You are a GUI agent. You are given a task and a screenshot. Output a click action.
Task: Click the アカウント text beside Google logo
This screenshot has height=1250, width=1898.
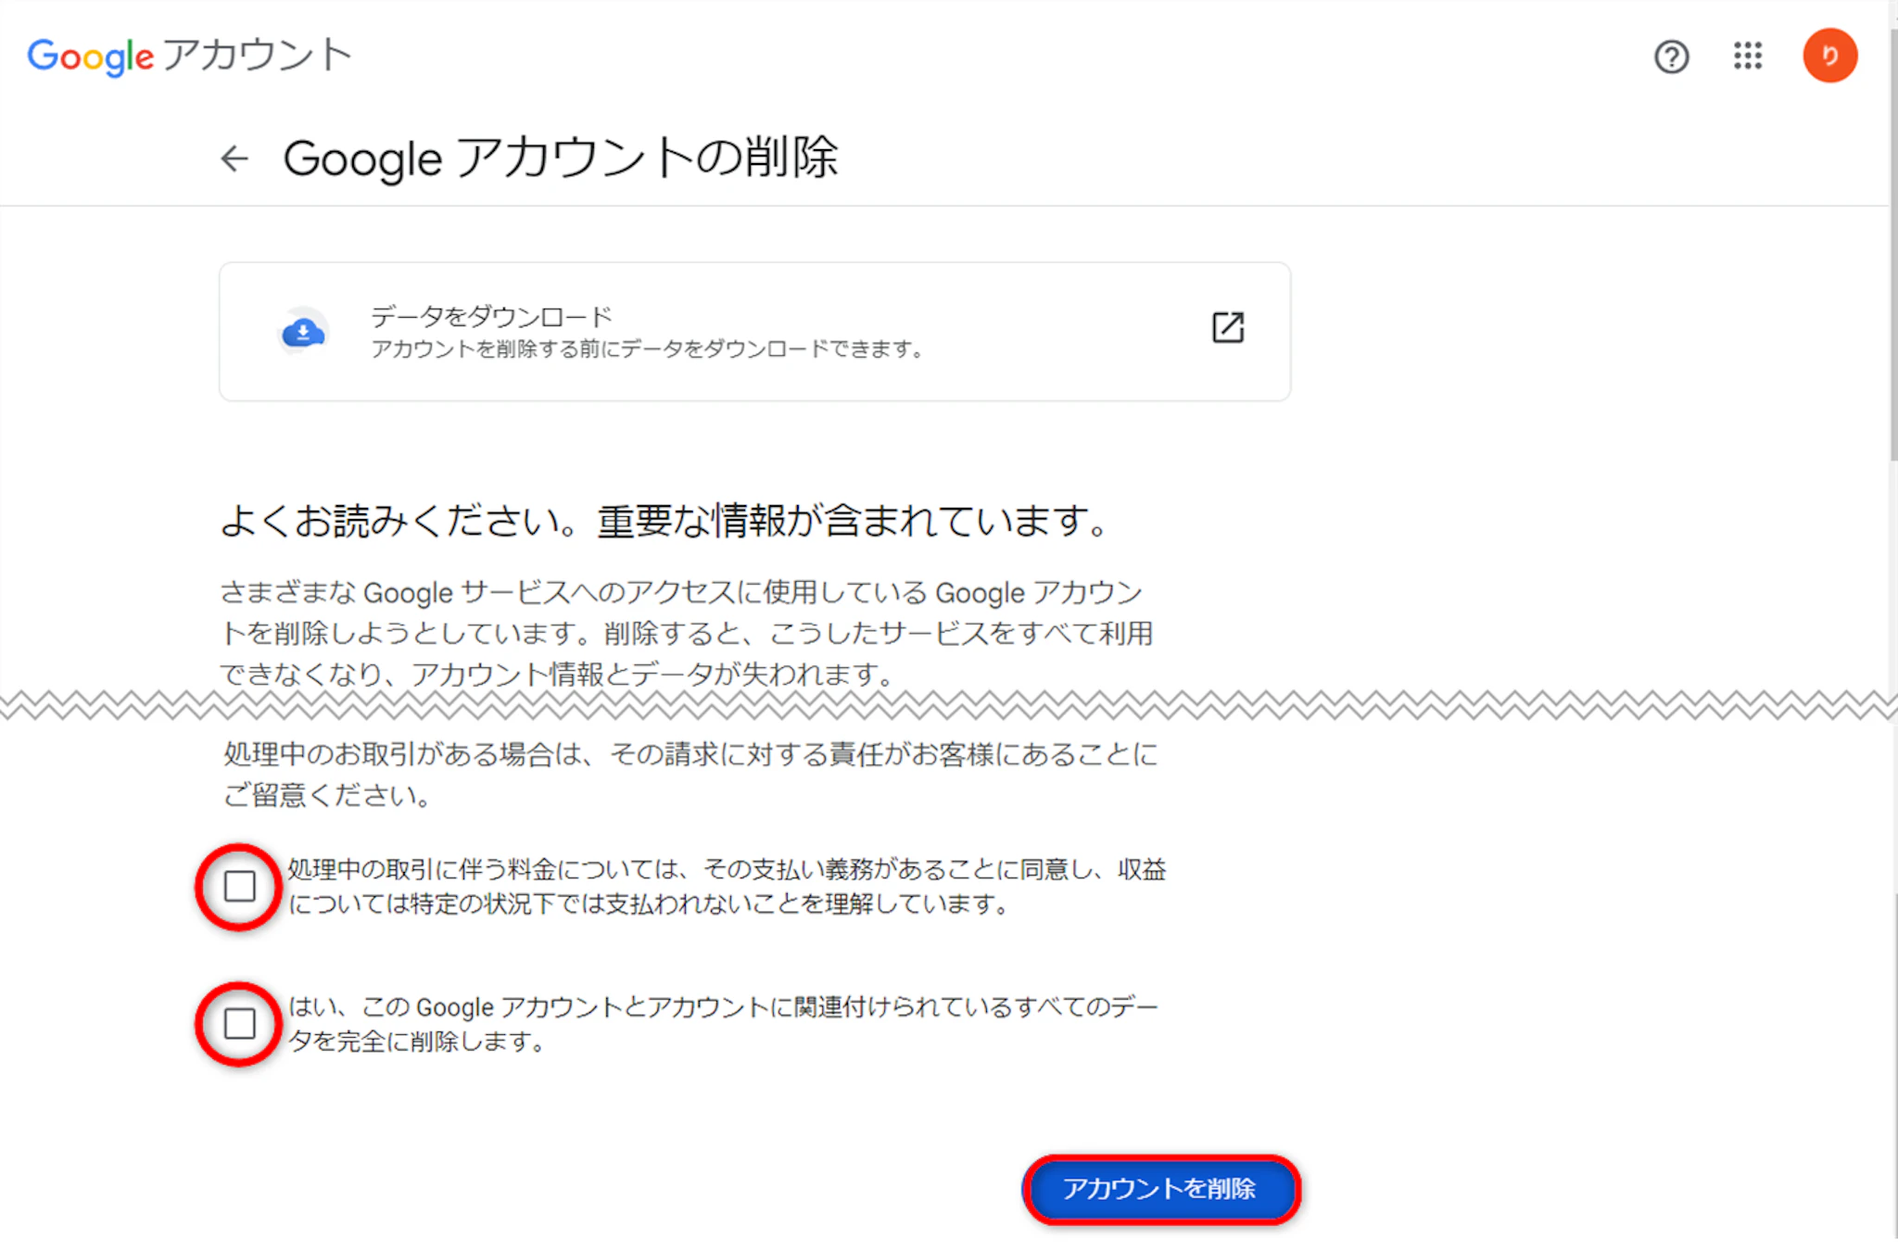pyautogui.click(x=258, y=56)
